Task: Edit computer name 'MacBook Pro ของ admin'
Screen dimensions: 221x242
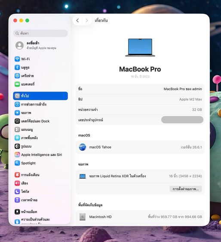Action: point(183,89)
